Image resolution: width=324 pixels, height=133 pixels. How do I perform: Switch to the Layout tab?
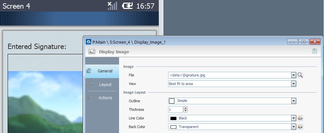pyautogui.click(x=102, y=85)
